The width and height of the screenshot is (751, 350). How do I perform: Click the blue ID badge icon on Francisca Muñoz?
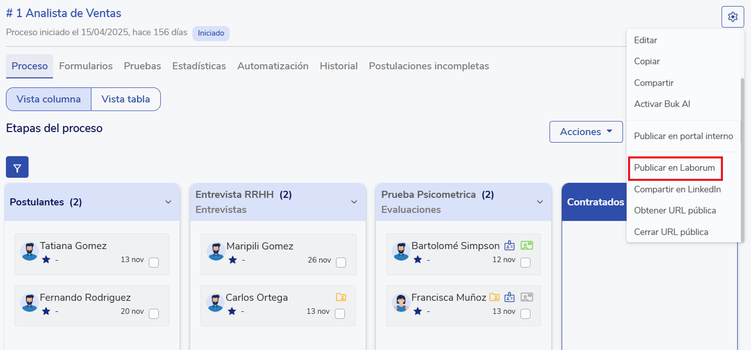point(509,297)
